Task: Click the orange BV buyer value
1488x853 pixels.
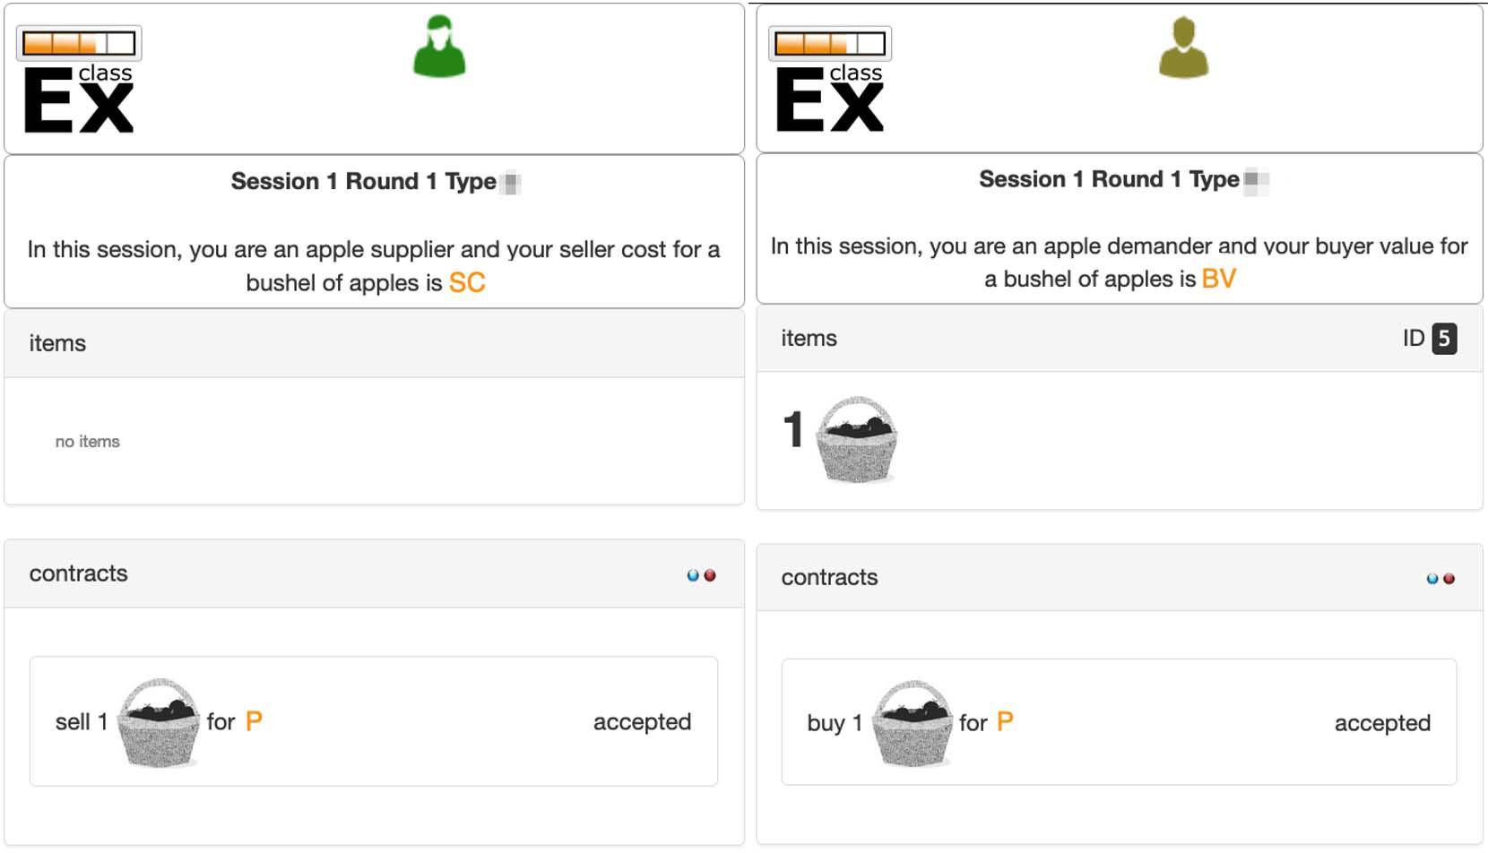Action: pos(1218,279)
